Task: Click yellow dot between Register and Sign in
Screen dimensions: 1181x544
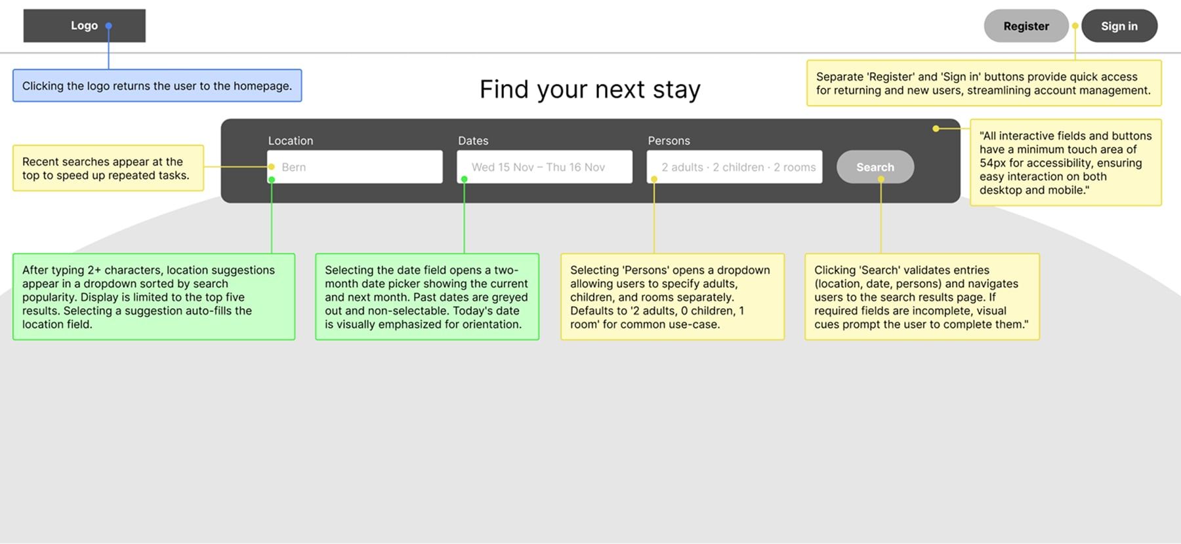Action: pyautogui.click(x=1075, y=26)
